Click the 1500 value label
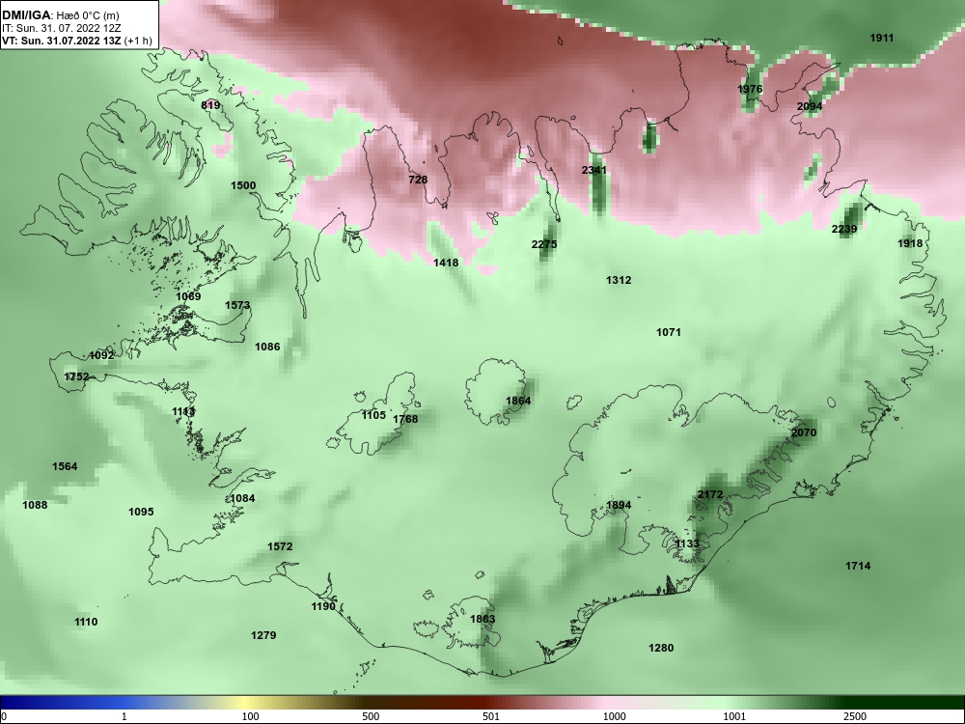This screenshot has width=965, height=724. [x=243, y=185]
